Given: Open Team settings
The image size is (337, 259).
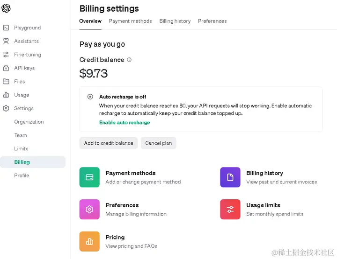Looking at the screenshot, I should (21, 135).
